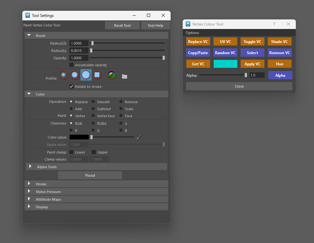Click Toggle VC button

pyautogui.click(x=253, y=41)
